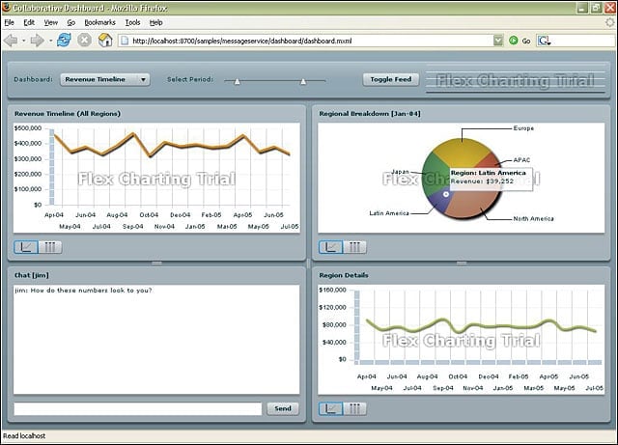Screen dimensions: 618x445
Task: Click the APAC pie label
Action: [x=521, y=159]
